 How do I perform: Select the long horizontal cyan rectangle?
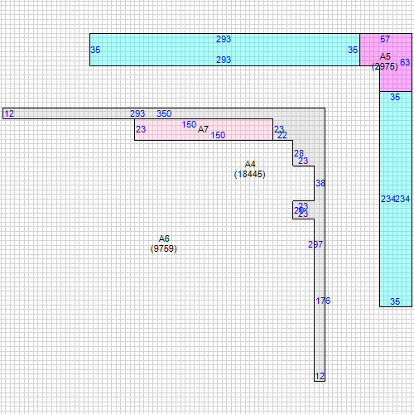click(225, 50)
